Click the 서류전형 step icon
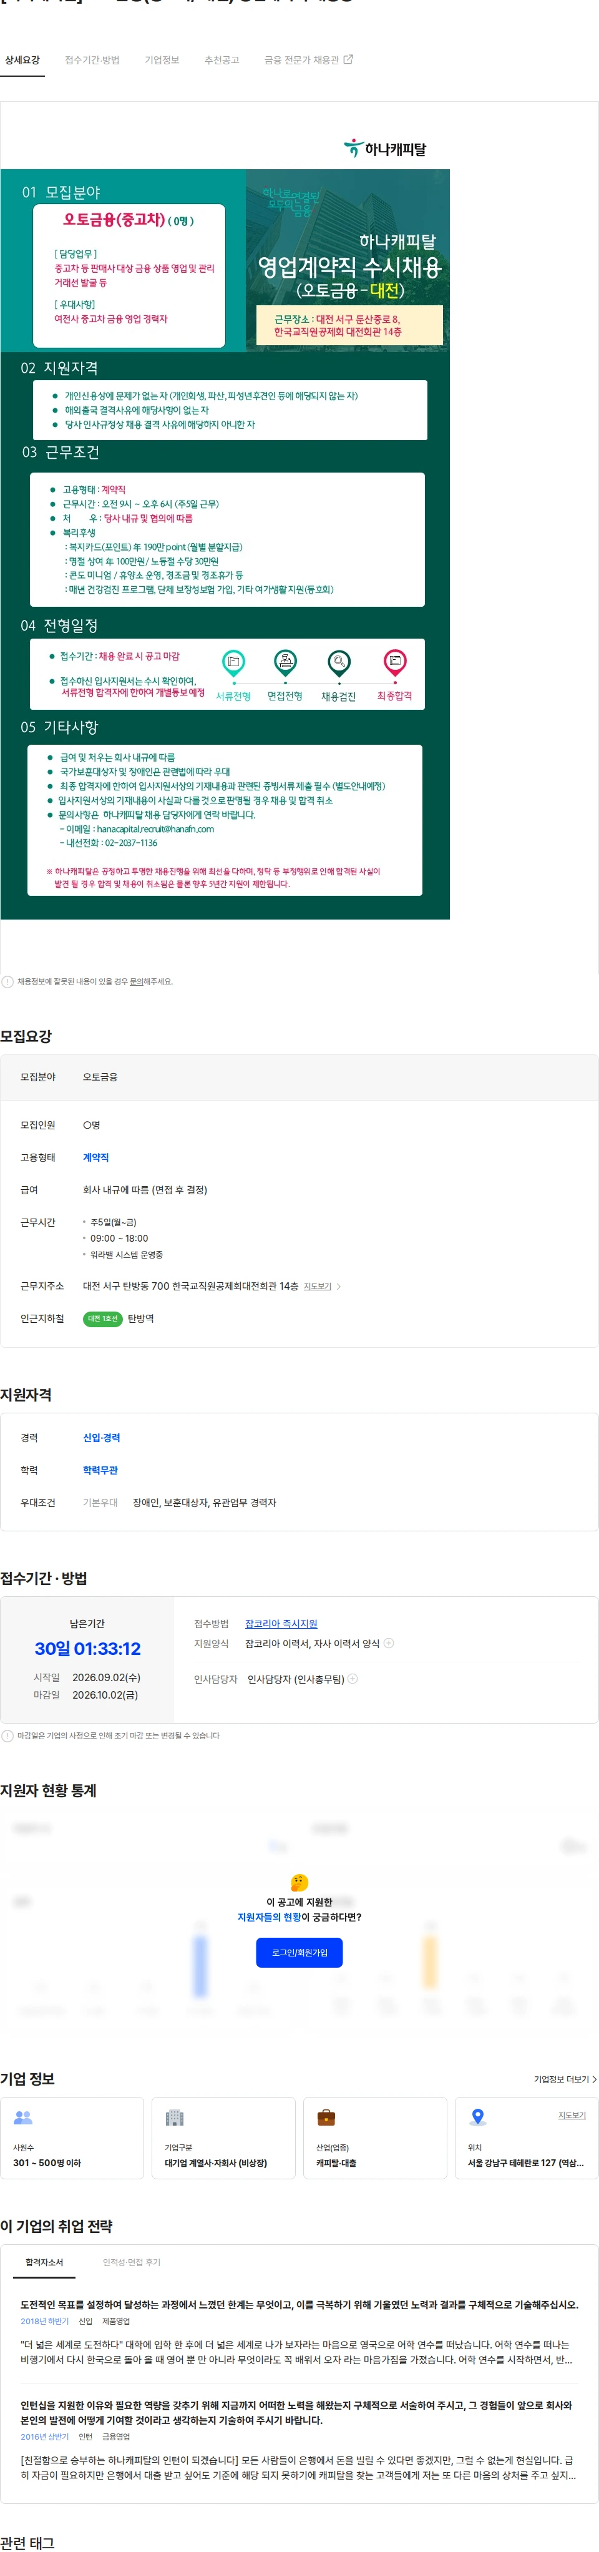 pyautogui.click(x=233, y=662)
